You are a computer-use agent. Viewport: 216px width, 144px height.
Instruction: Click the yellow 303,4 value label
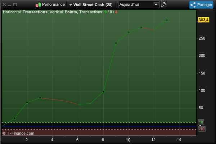[204, 20]
